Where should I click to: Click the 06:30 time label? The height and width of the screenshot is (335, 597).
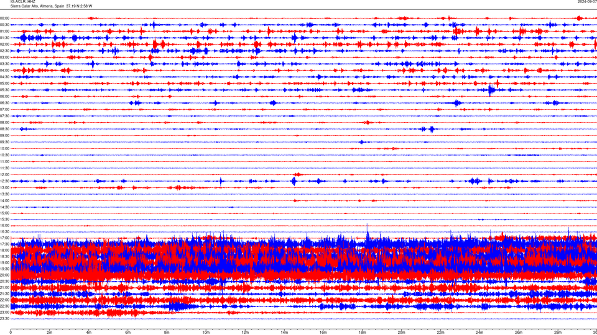point(4,103)
